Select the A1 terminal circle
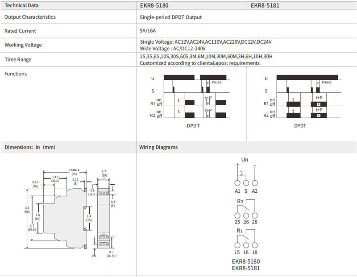 [x=237, y=183]
